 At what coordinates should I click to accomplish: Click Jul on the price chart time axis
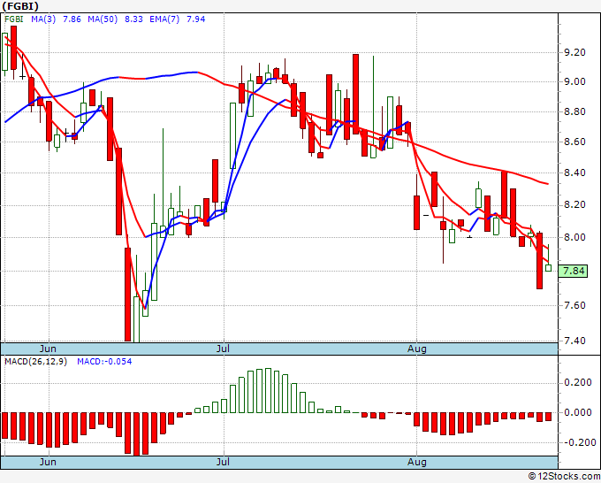223,349
